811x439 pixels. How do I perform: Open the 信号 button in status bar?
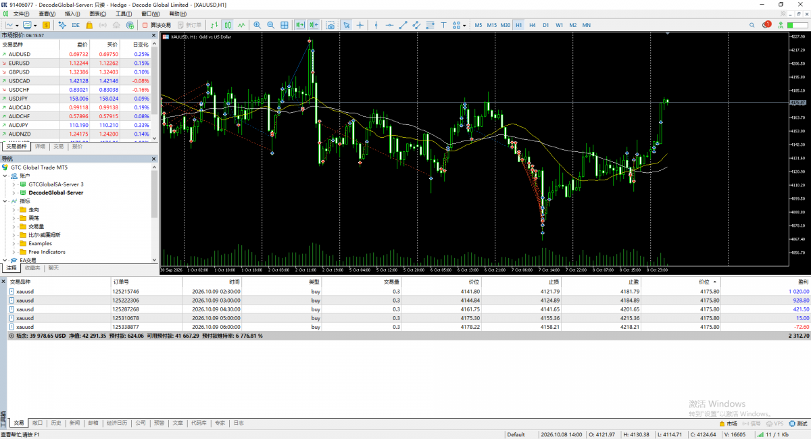tap(751, 423)
